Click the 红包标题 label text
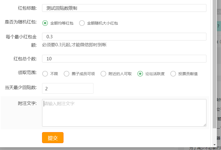Image resolution: width=221 pixels, height=150 pixels. click(x=27, y=8)
